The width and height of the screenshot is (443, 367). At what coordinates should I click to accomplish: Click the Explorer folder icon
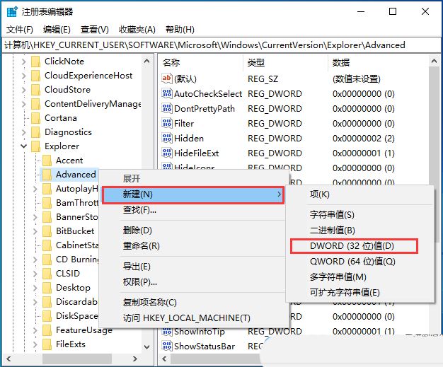click(x=35, y=146)
